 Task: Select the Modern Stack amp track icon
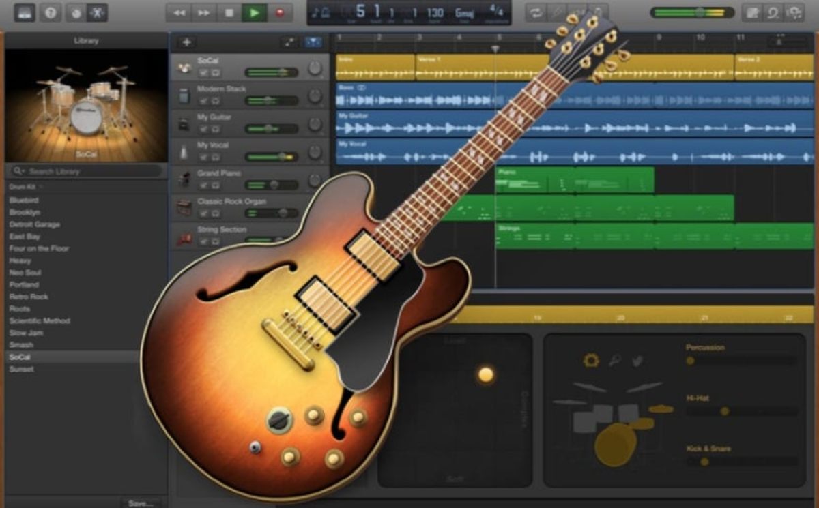[x=184, y=95]
